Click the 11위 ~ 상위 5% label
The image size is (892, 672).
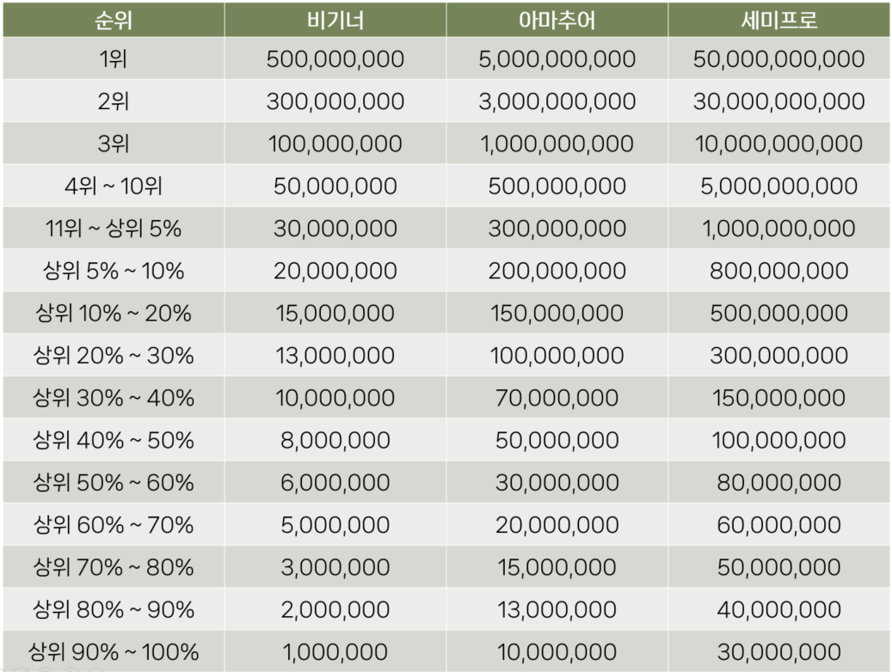click(114, 229)
